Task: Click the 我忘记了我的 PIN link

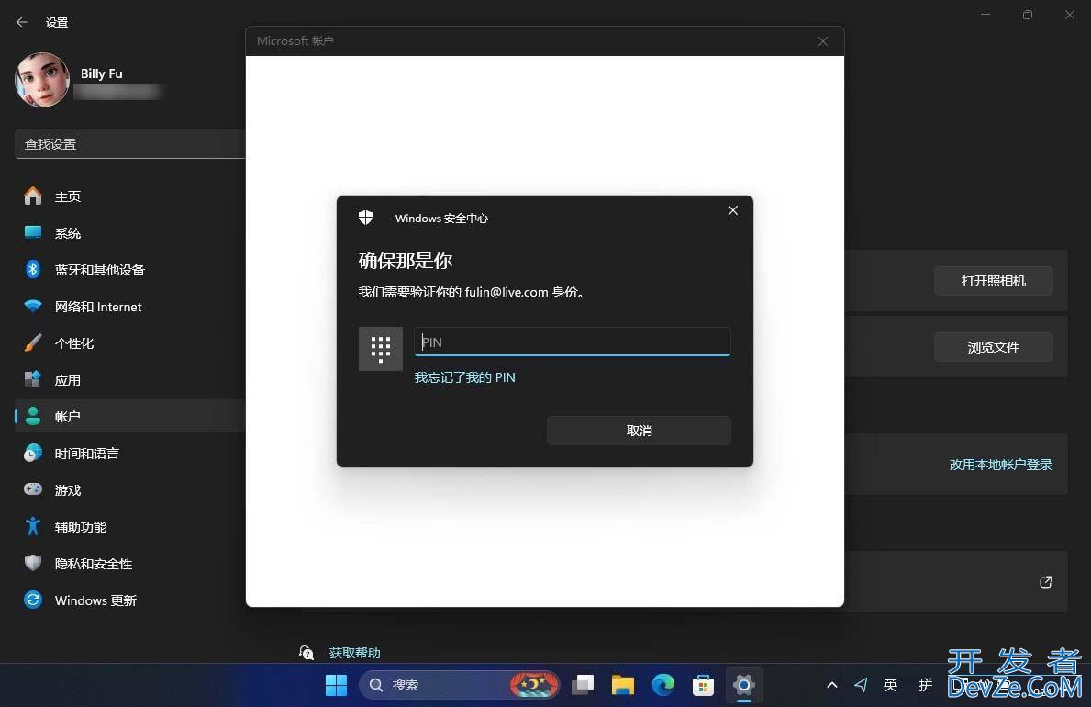Action: [464, 377]
